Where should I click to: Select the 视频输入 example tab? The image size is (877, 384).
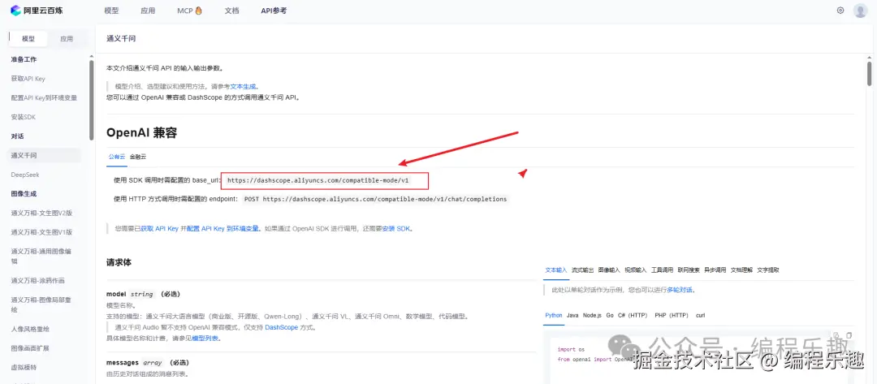coord(635,270)
